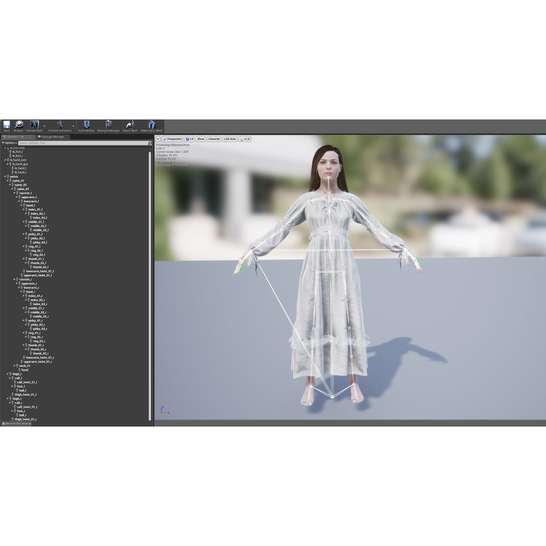Image resolution: width=546 pixels, height=546 pixels.
Task: Open the Character options menu
Action: (x=214, y=139)
